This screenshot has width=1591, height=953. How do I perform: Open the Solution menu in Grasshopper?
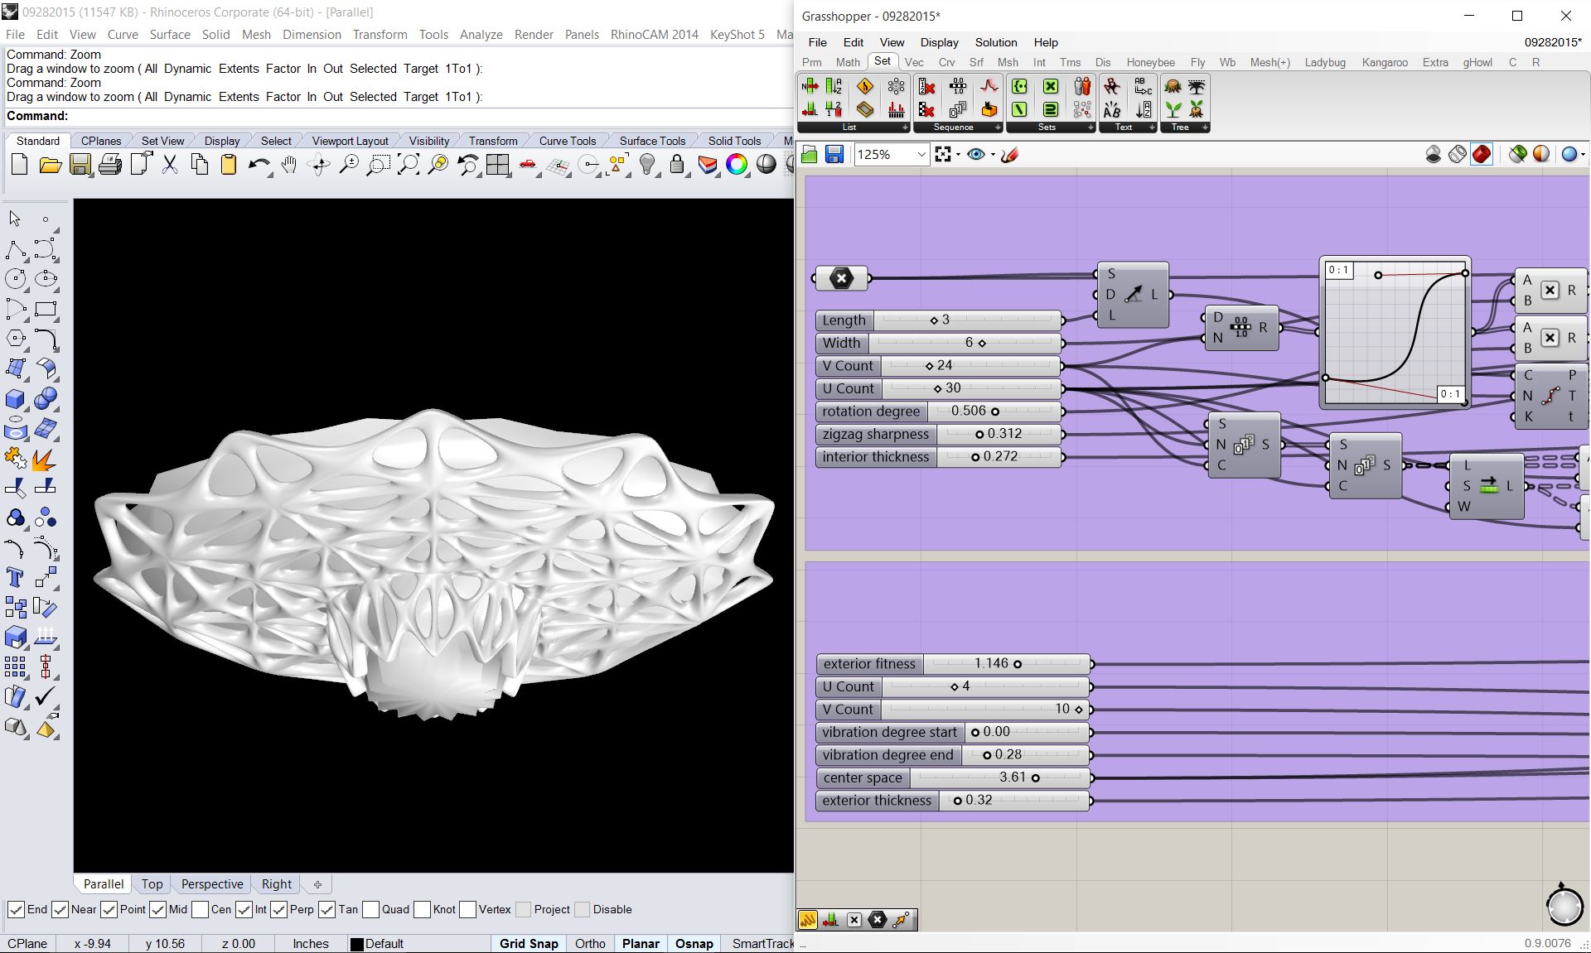tap(995, 42)
